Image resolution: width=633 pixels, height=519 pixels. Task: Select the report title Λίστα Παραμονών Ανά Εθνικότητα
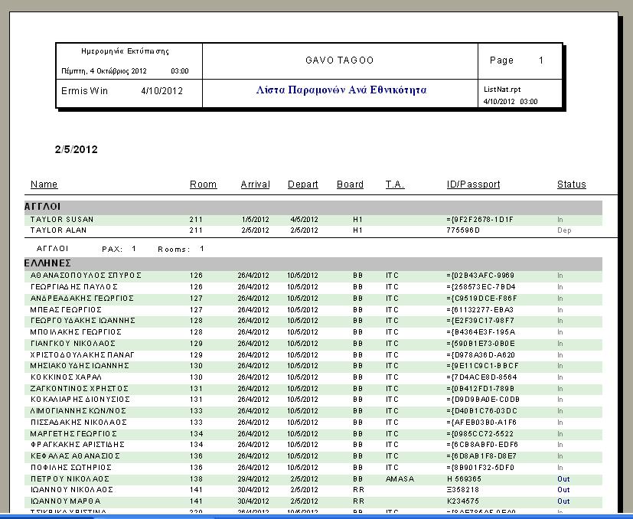coord(341,90)
